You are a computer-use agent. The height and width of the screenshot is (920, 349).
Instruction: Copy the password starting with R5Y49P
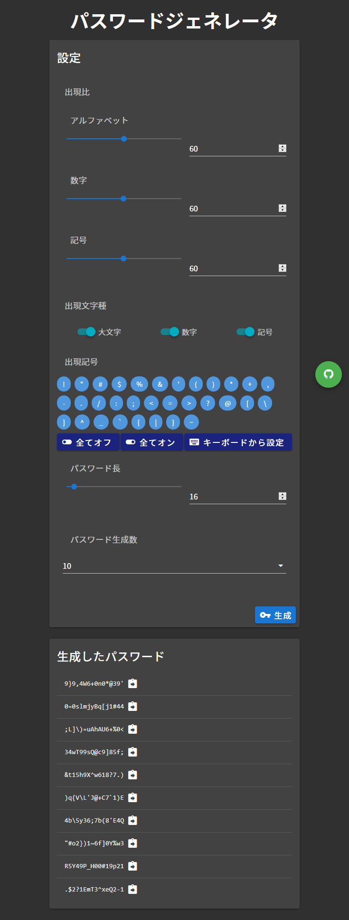[x=132, y=866]
